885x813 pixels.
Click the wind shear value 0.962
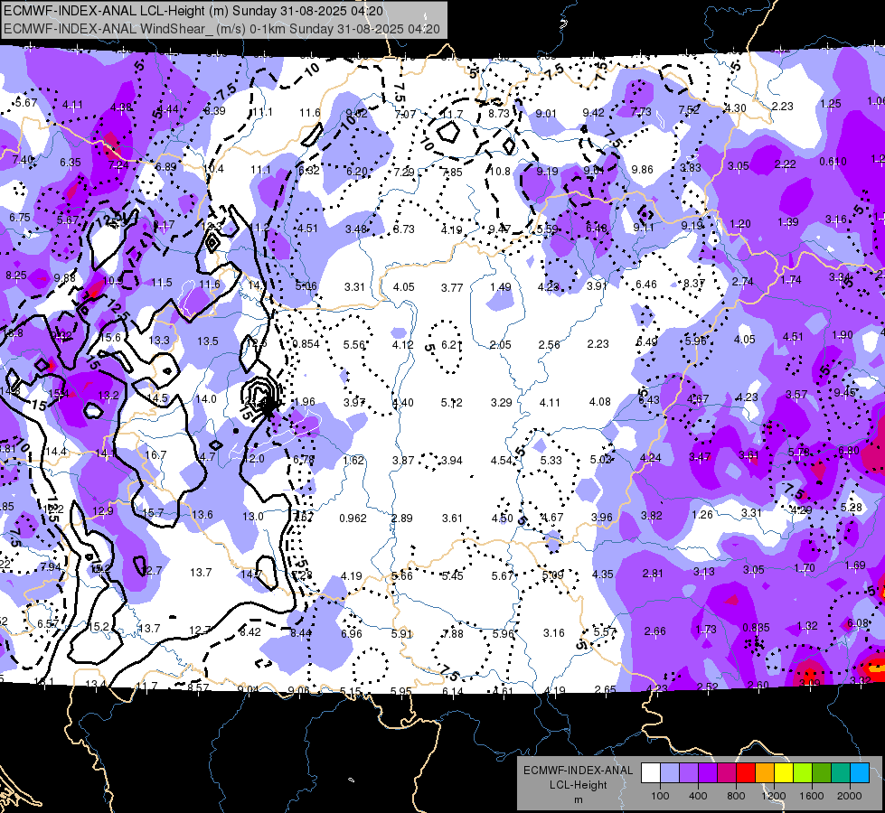353,518
